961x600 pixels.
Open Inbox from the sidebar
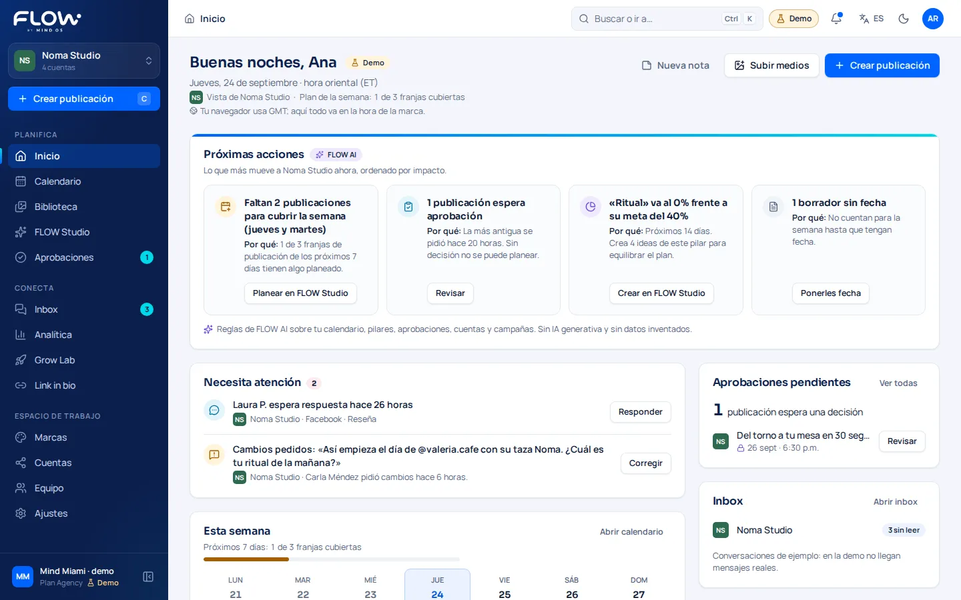coord(84,309)
